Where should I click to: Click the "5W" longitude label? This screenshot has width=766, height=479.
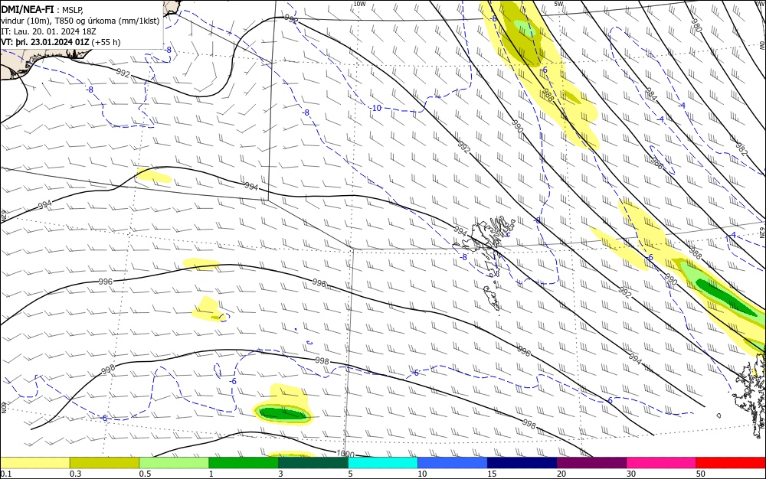point(558,4)
